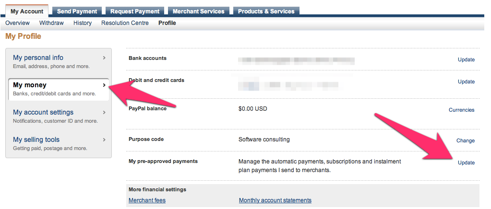Click Update for Debit and credit cards
The image size is (491, 209).
pyautogui.click(x=466, y=81)
